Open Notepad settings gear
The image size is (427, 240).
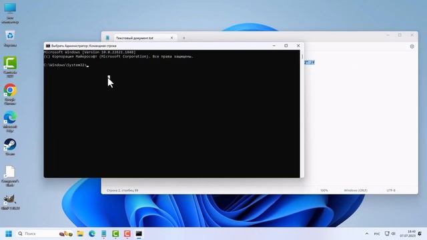[412, 47]
